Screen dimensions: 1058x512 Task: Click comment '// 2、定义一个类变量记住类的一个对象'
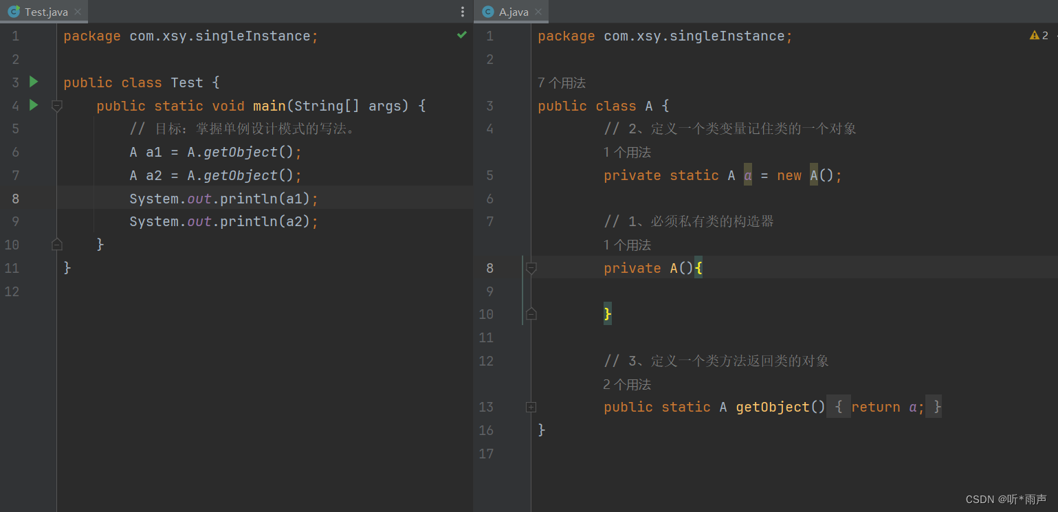pos(730,129)
